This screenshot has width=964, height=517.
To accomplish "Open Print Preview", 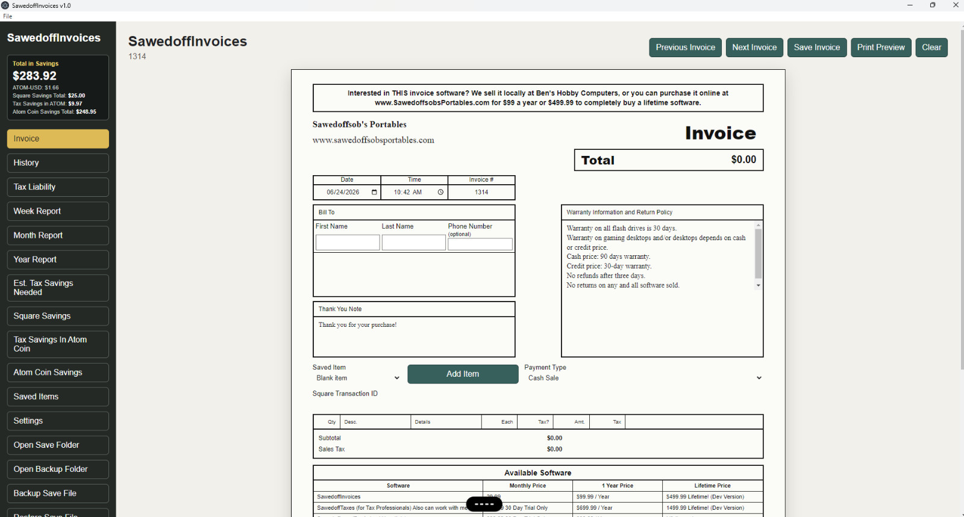I will 881,48.
